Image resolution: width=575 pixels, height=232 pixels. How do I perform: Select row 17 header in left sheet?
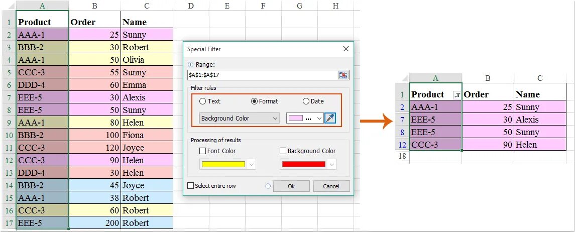[x=8, y=223]
